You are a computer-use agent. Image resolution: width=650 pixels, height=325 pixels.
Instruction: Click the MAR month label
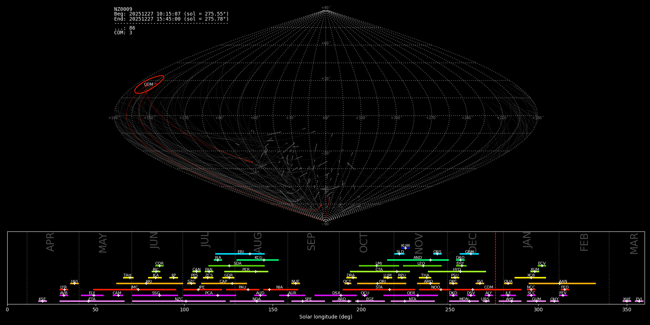634,244
